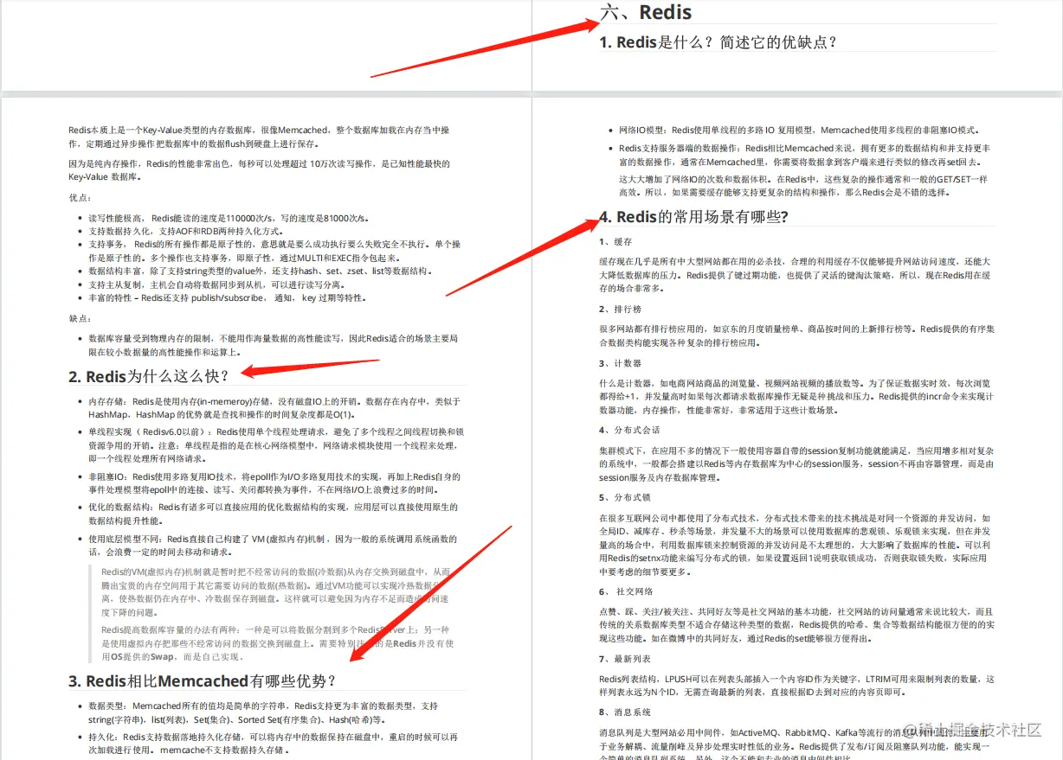Viewport: 1063px width, 760px height.
Task: Click the paragraph starting "消息队列是大型网站必用中间件"
Action: [x=795, y=742]
